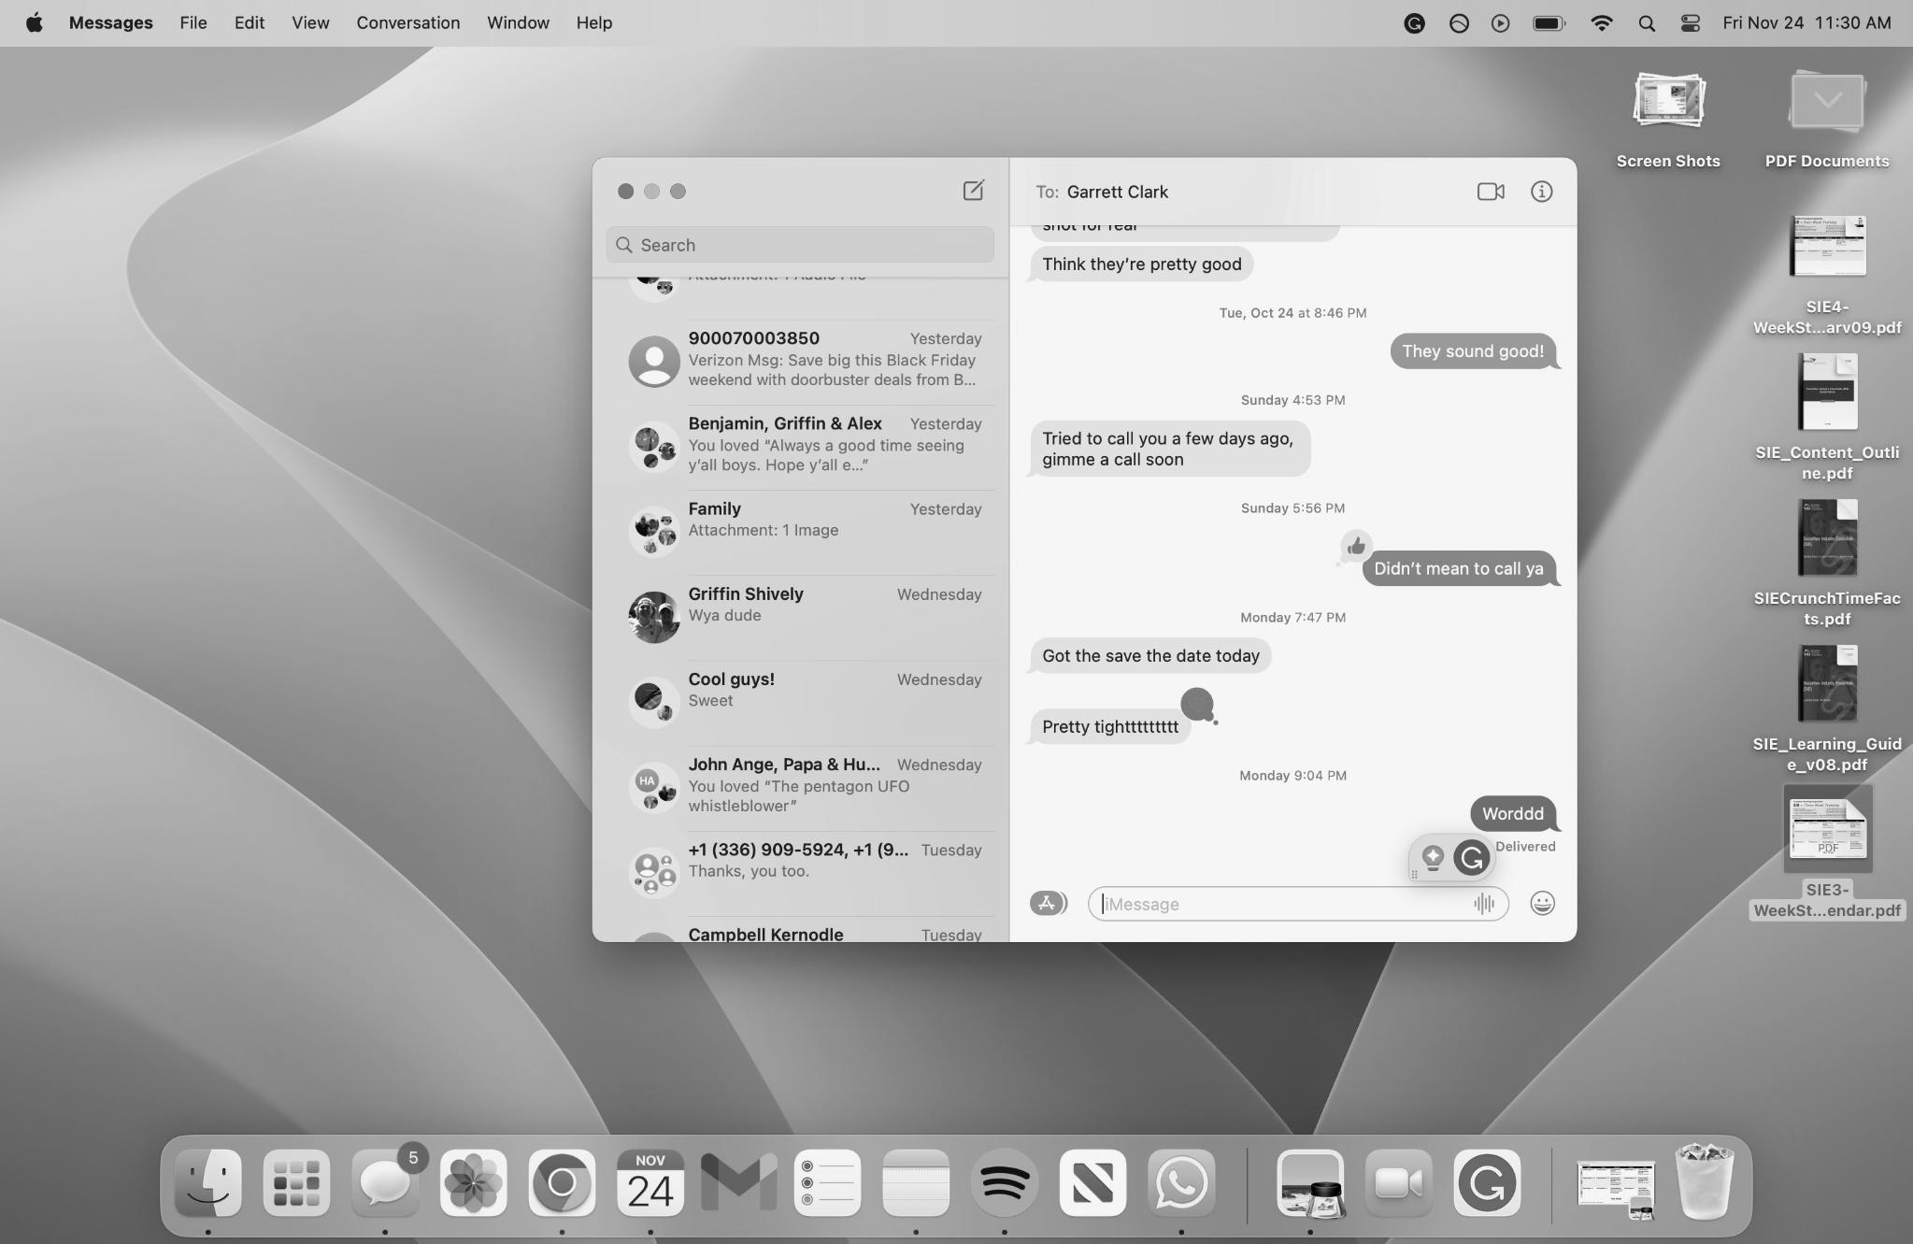Toggle battery status display in menu bar

pos(1548,22)
